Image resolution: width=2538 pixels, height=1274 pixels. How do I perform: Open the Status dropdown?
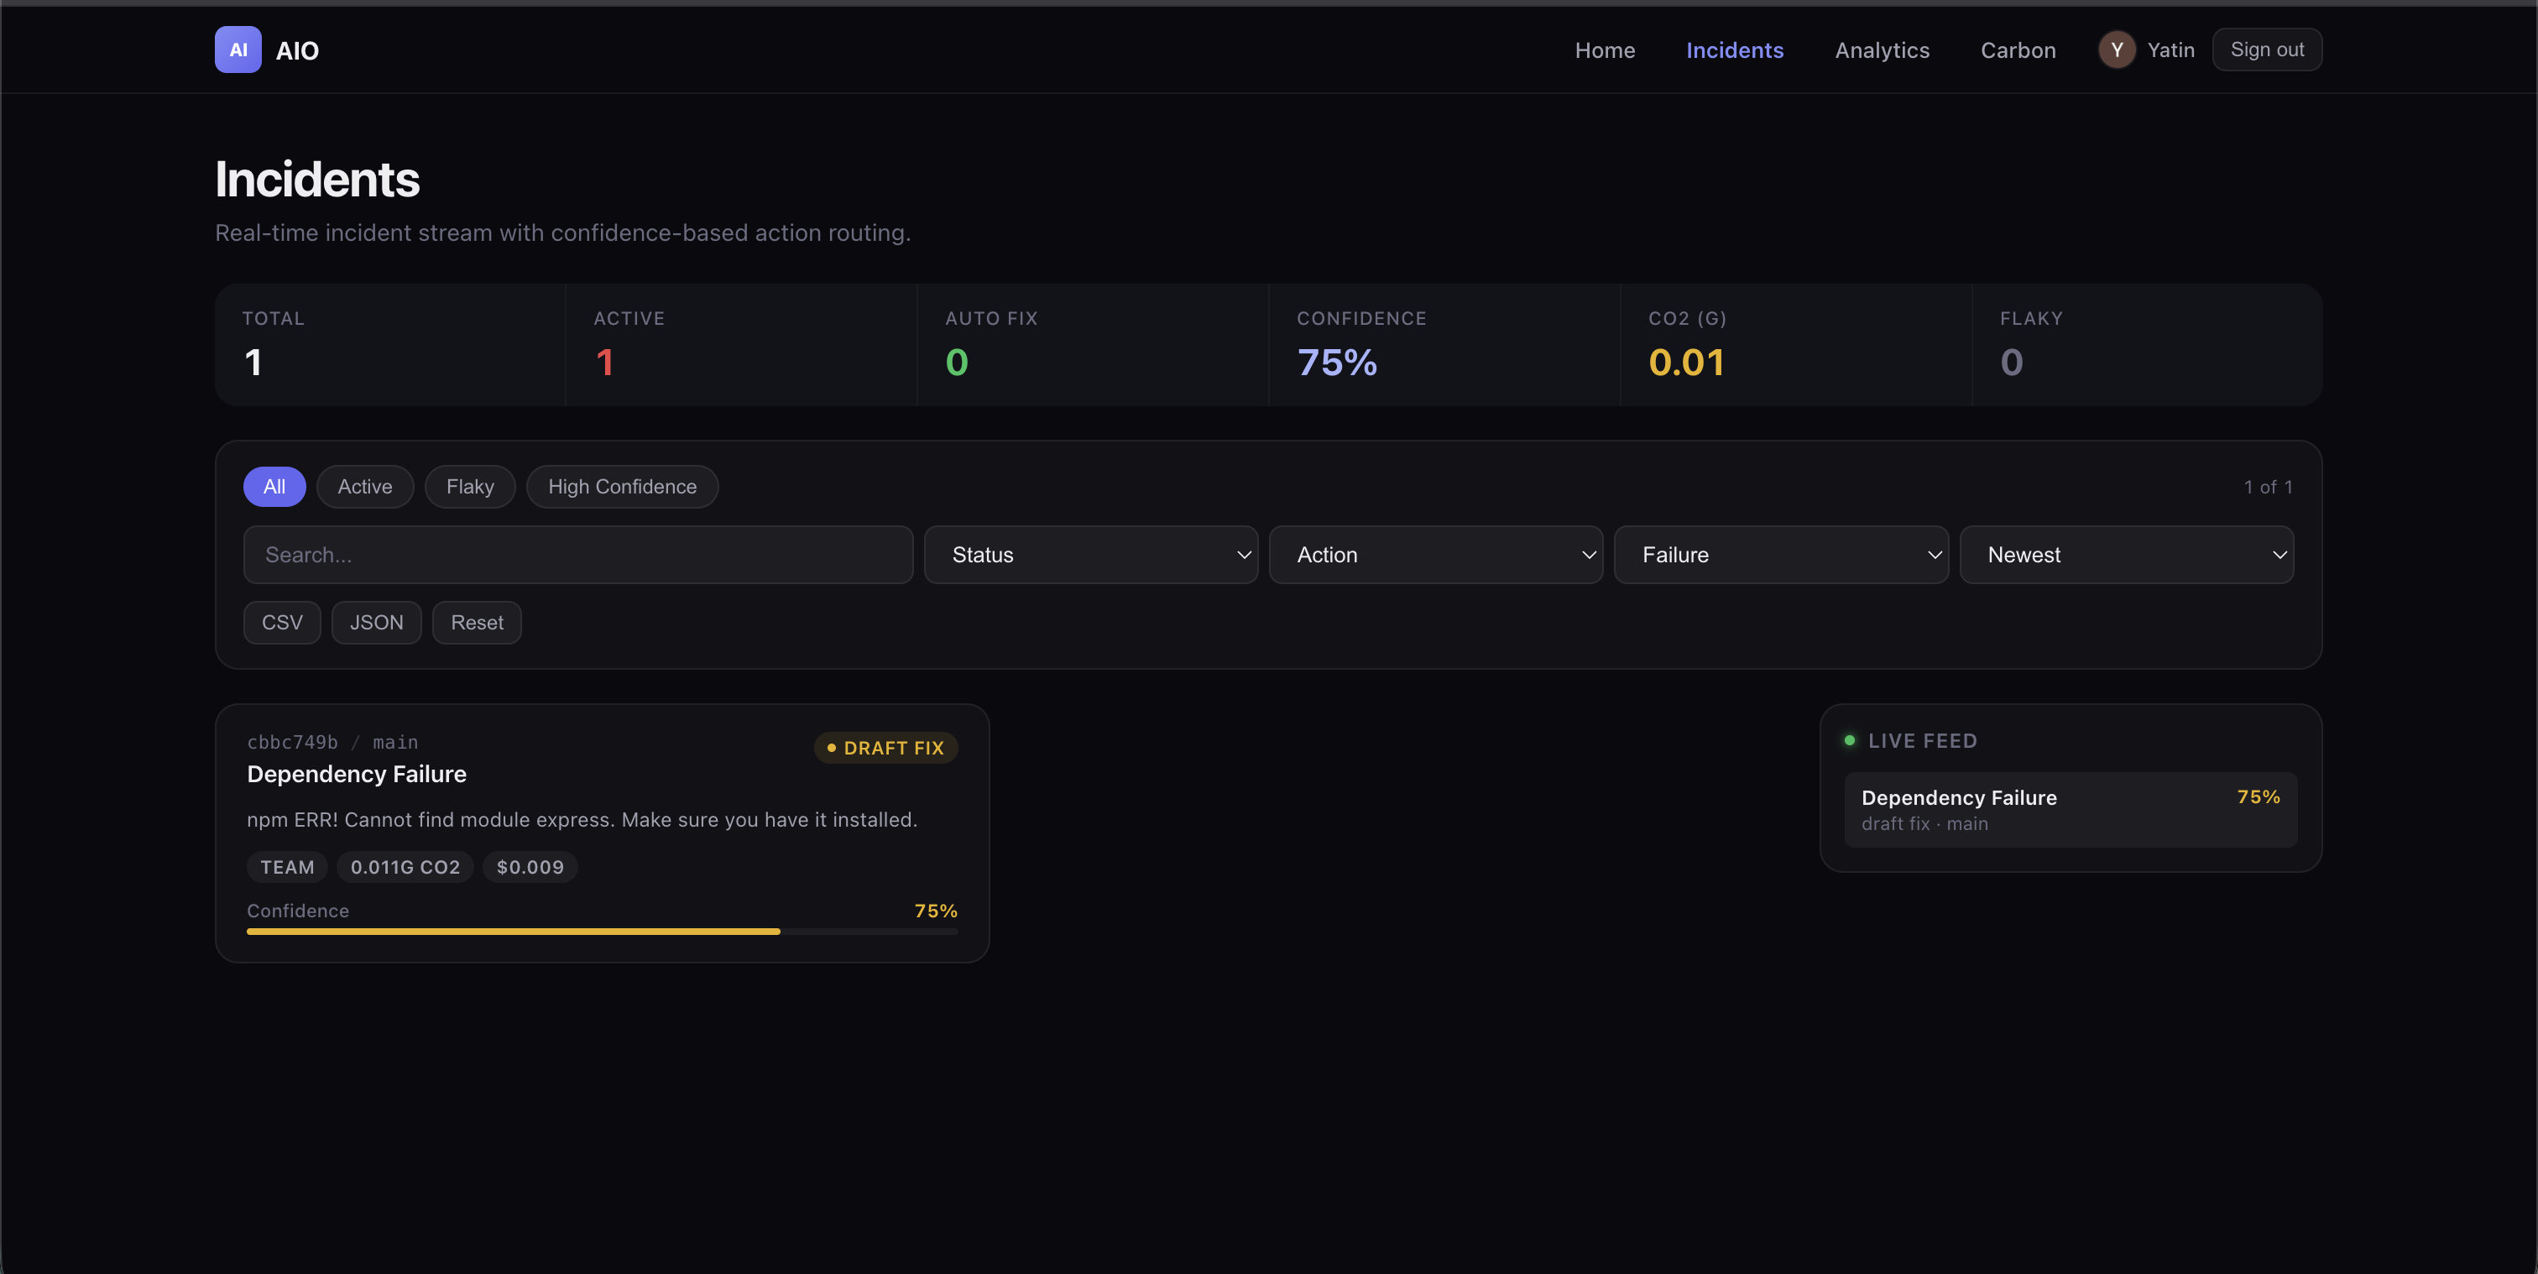(1091, 555)
